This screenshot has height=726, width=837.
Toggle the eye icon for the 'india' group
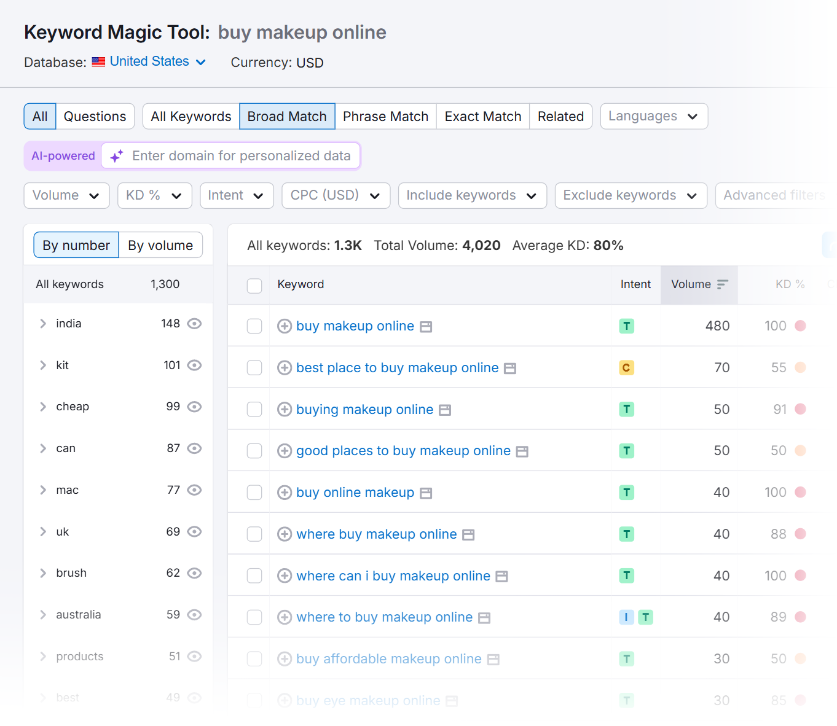pos(194,324)
